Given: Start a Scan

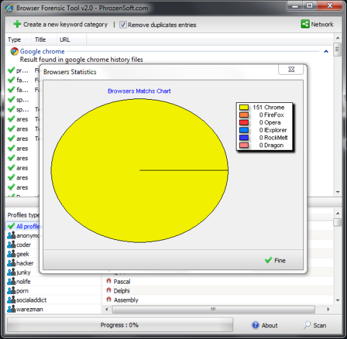Looking at the screenshot, I should coord(315,325).
